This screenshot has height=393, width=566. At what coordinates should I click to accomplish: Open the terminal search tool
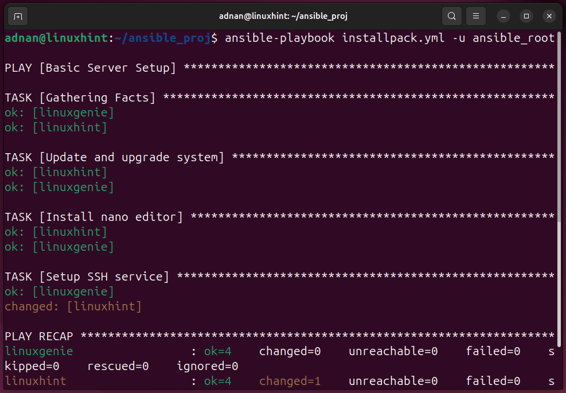pyautogui.click(x=451, y=16)
